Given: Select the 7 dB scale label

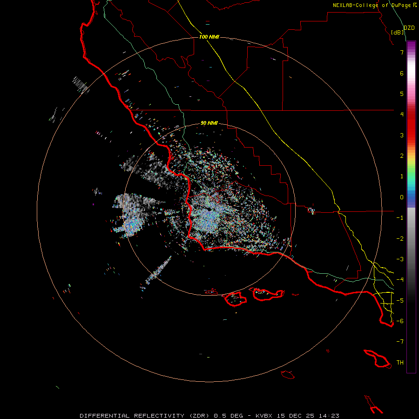Looking at the screenshot, I should (x=402, y=52).
